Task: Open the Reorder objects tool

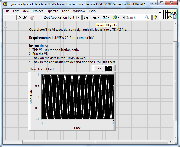Action: click(116, 17)
